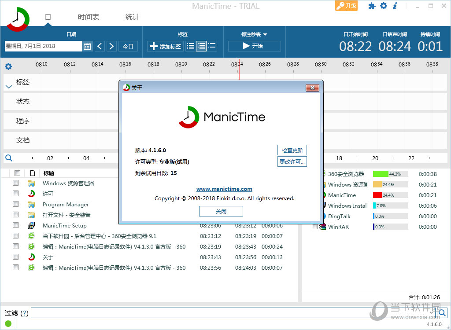The height and width of the screenshot is (330, 451).
Task: Close the 关于 dialog with red X
Action: coord(312,88)
